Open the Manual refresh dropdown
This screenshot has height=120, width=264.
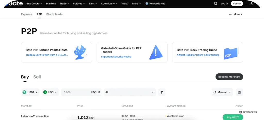pos(222,92)
